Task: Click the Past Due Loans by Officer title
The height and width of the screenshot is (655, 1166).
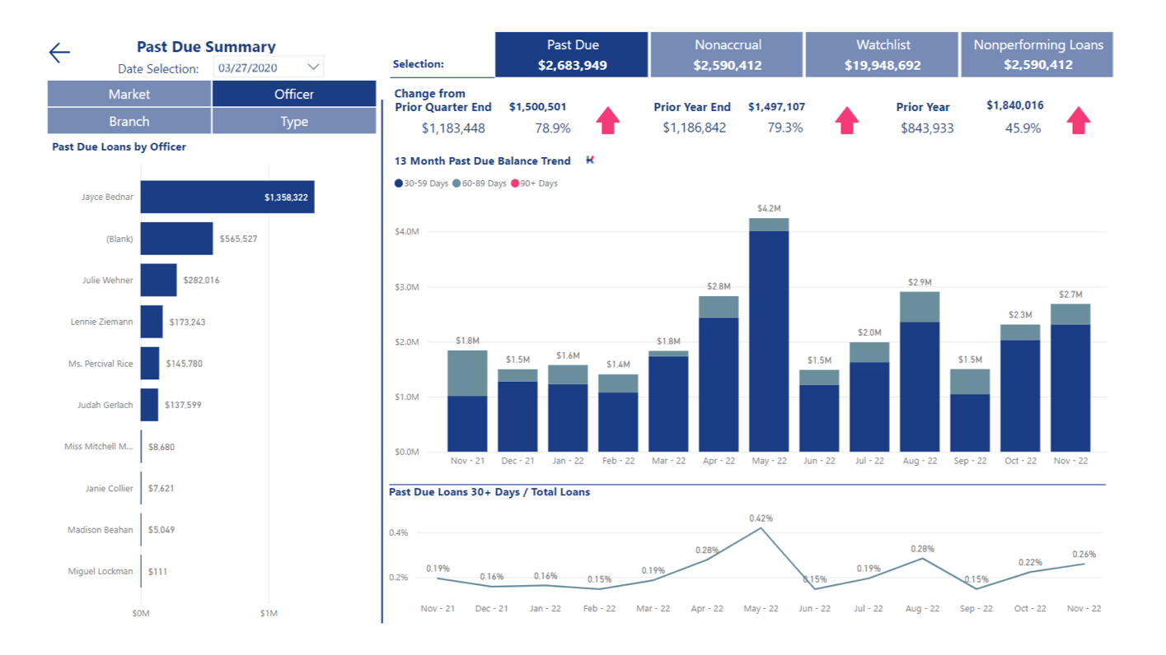Action: [119, 146]
